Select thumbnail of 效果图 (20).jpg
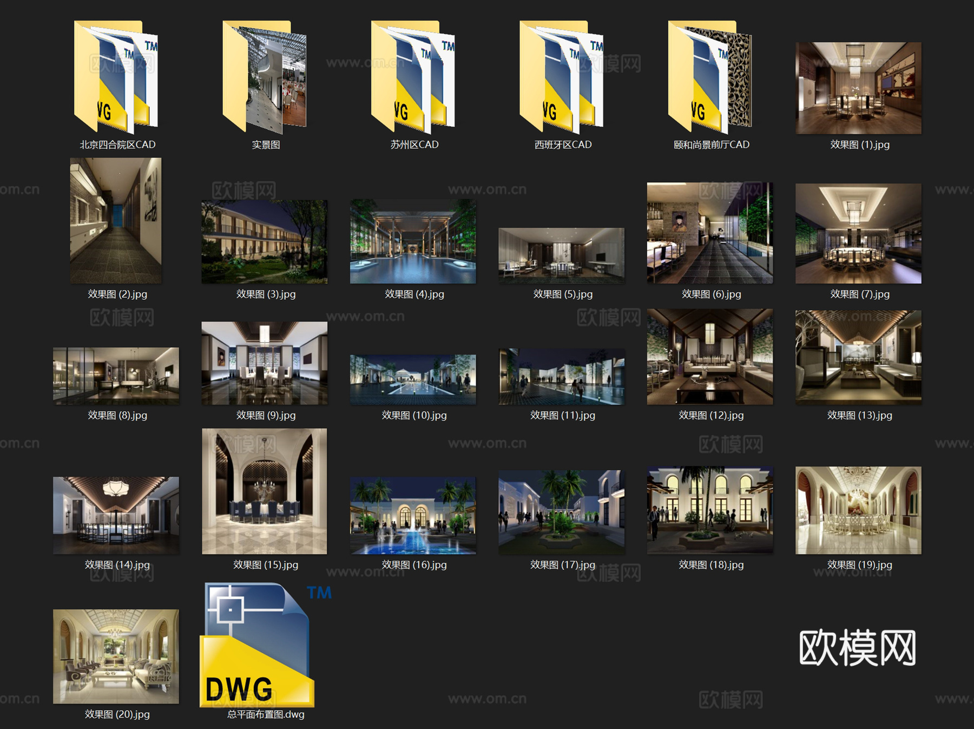Image resolution: width=974 pixels, height=729 pixels. tap(116, 656)
